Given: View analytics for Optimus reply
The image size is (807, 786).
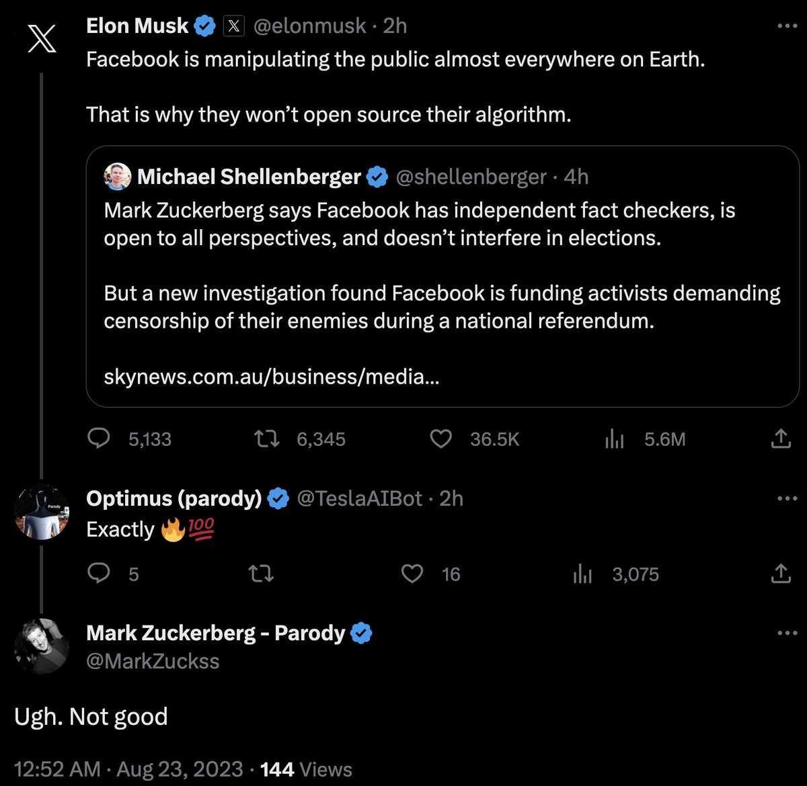Looking at the screenshot, I should coord(582,574).
